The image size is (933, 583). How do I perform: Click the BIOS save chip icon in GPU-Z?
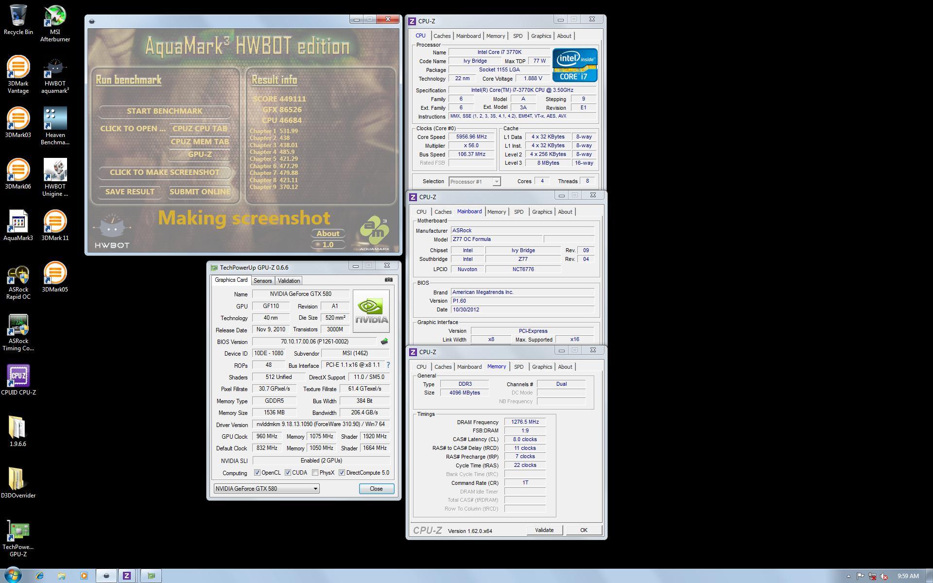tap(384, 342)
